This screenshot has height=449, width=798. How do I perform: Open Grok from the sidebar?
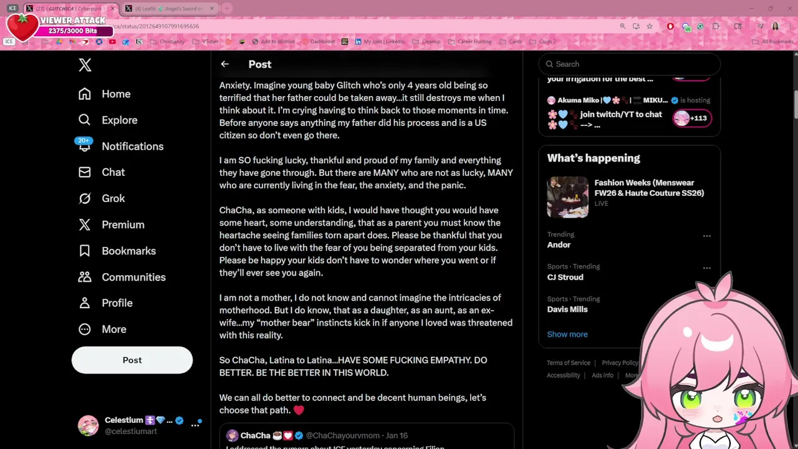[102, 198]
